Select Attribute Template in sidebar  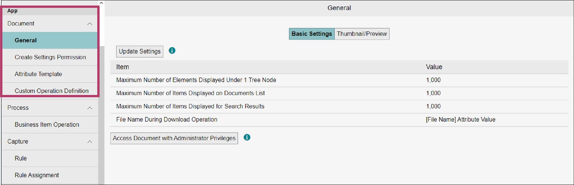click(x=38, y=74)
